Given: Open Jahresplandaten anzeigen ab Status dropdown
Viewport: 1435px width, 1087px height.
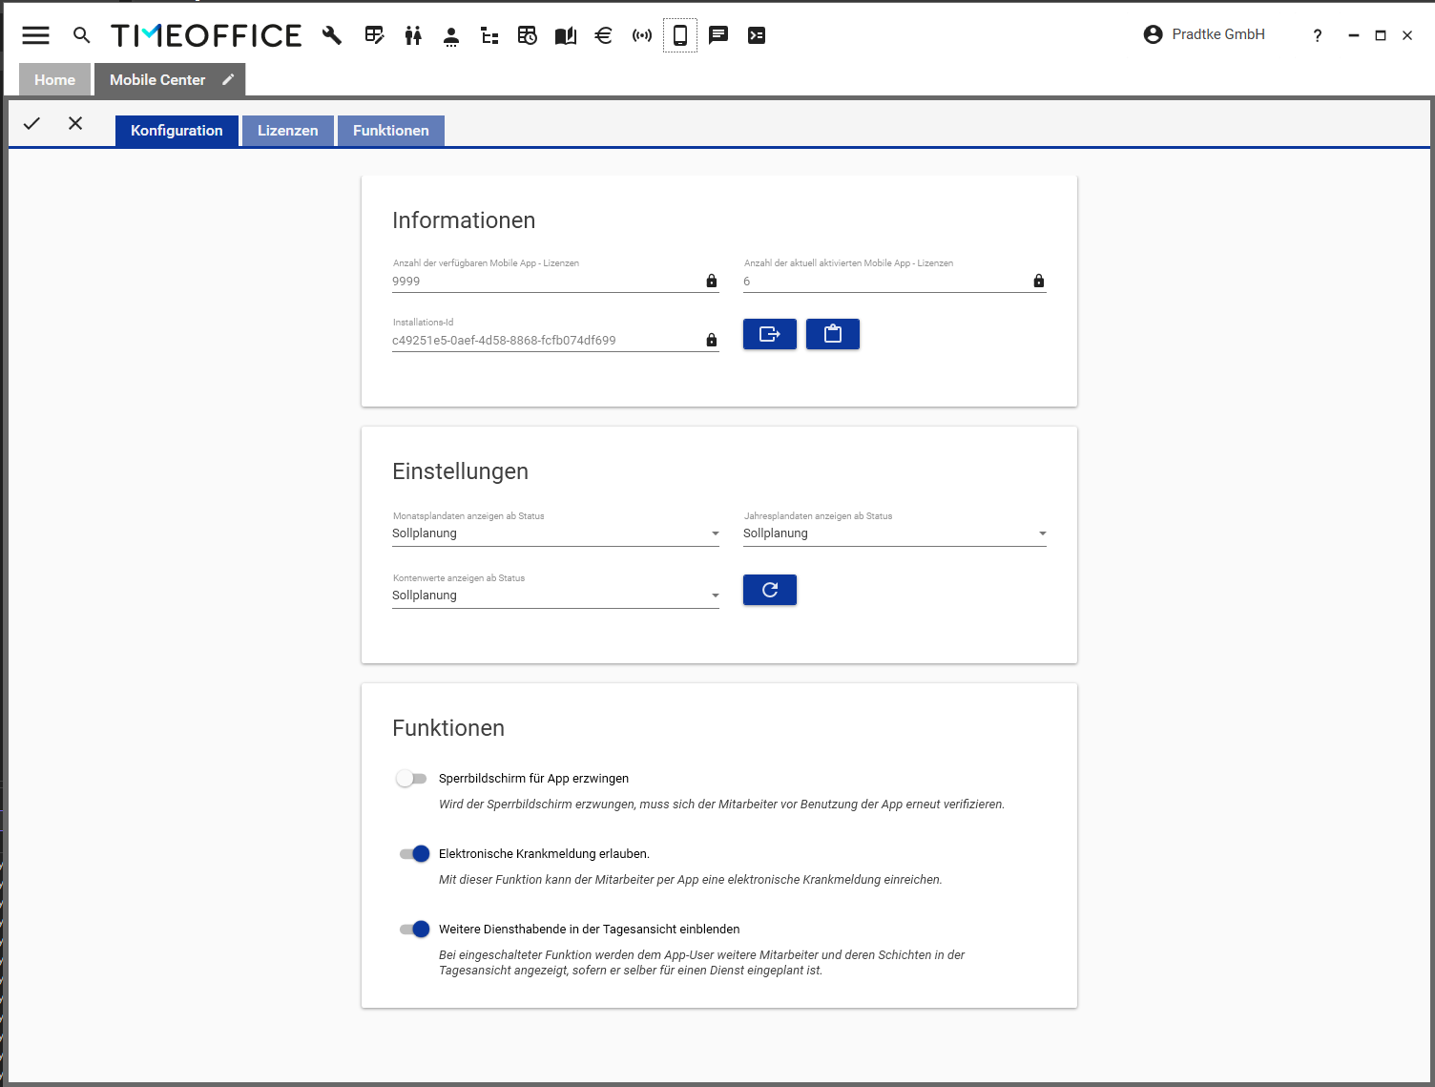Looking at the screenshot, I should click(x=895, y=533).
